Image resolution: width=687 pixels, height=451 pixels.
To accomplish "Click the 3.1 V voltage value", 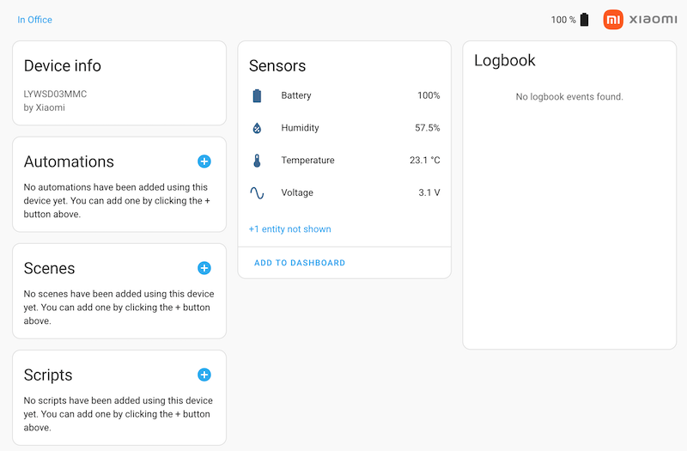I will (x=429, y=192).
